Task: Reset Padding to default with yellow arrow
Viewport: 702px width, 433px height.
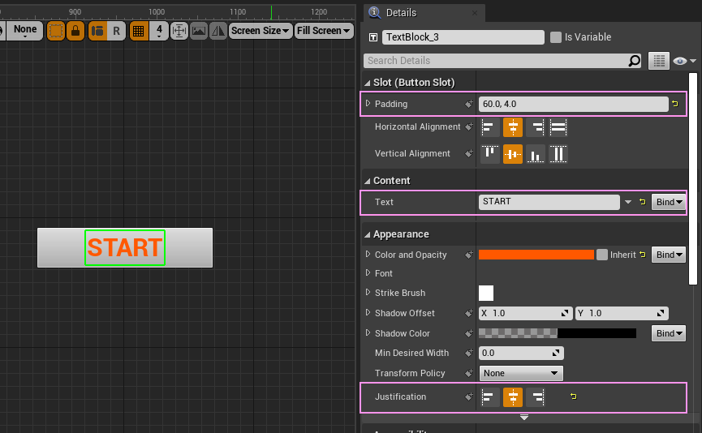Action: click(x=675, y=104)
